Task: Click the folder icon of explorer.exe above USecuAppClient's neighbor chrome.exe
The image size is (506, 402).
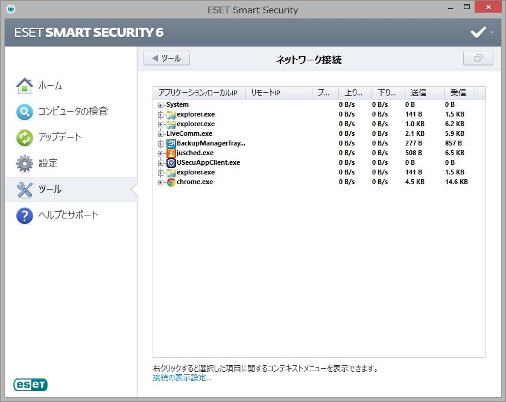Action: click(171, 173)
